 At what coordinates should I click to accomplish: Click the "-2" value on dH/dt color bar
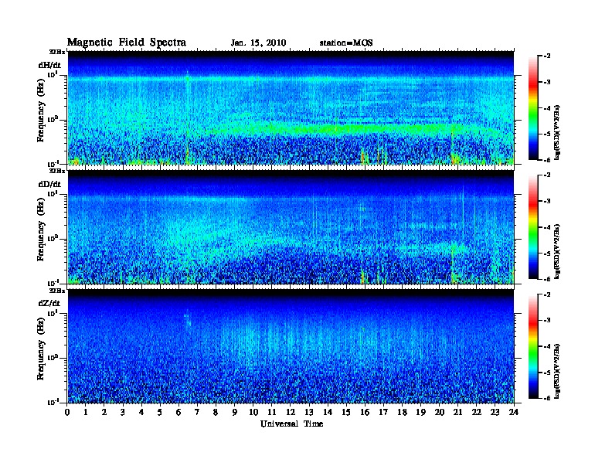coord(547,56)
